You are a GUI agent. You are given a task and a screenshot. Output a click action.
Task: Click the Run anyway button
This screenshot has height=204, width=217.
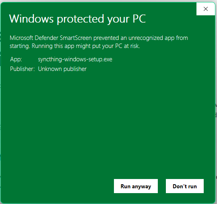(136, 186)
